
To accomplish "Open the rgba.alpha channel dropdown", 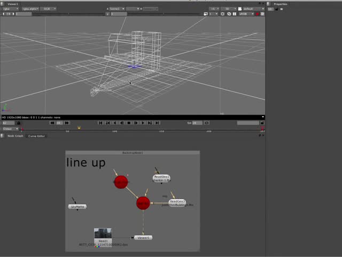I will (x=30, y=9).
